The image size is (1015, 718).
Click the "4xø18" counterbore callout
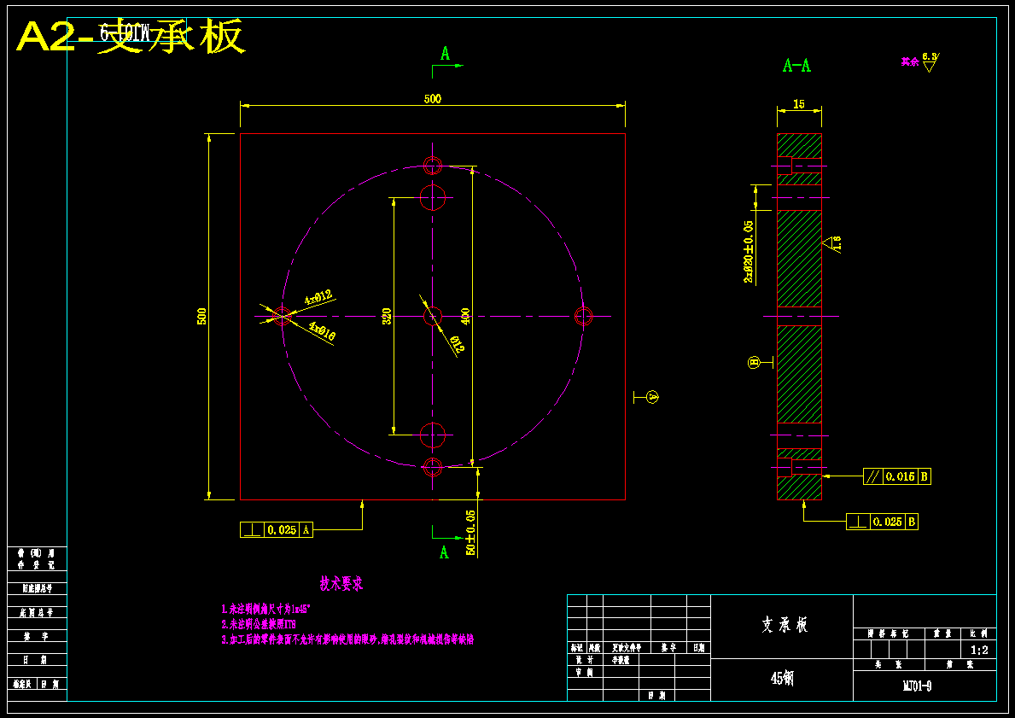(322, 331)
